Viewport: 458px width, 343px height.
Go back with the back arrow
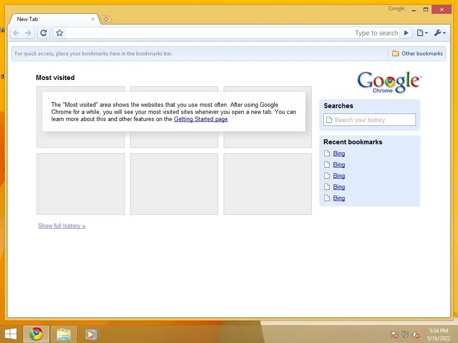[x=17, y=33]
